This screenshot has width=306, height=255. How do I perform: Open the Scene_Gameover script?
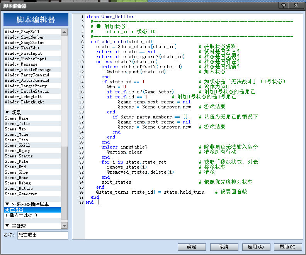pos(32,194)
